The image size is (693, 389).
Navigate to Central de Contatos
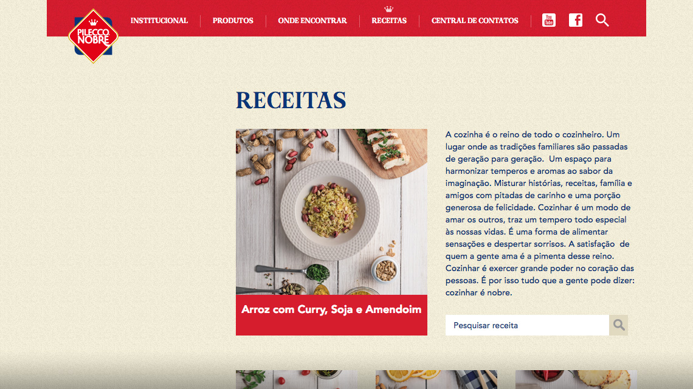[x=475, y=20]
